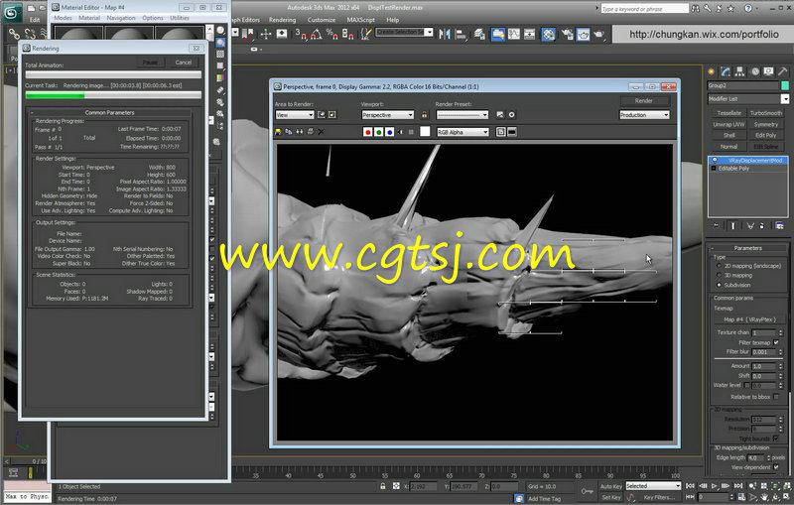Click the Mirror tool icon
This screenshot has width=794, height=505.
point(445,34)
